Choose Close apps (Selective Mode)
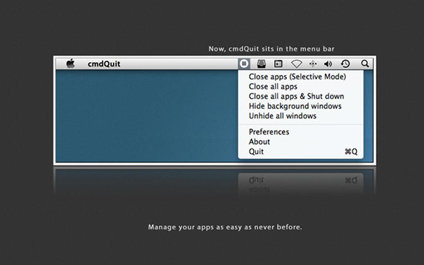This screenshot has width=424, height=265. click(301, 76)
